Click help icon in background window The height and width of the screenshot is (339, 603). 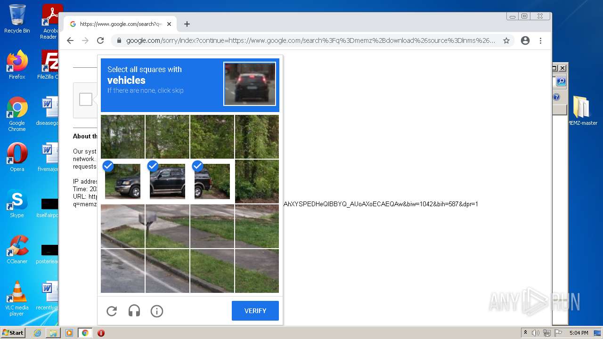click(x=556, y=97)
